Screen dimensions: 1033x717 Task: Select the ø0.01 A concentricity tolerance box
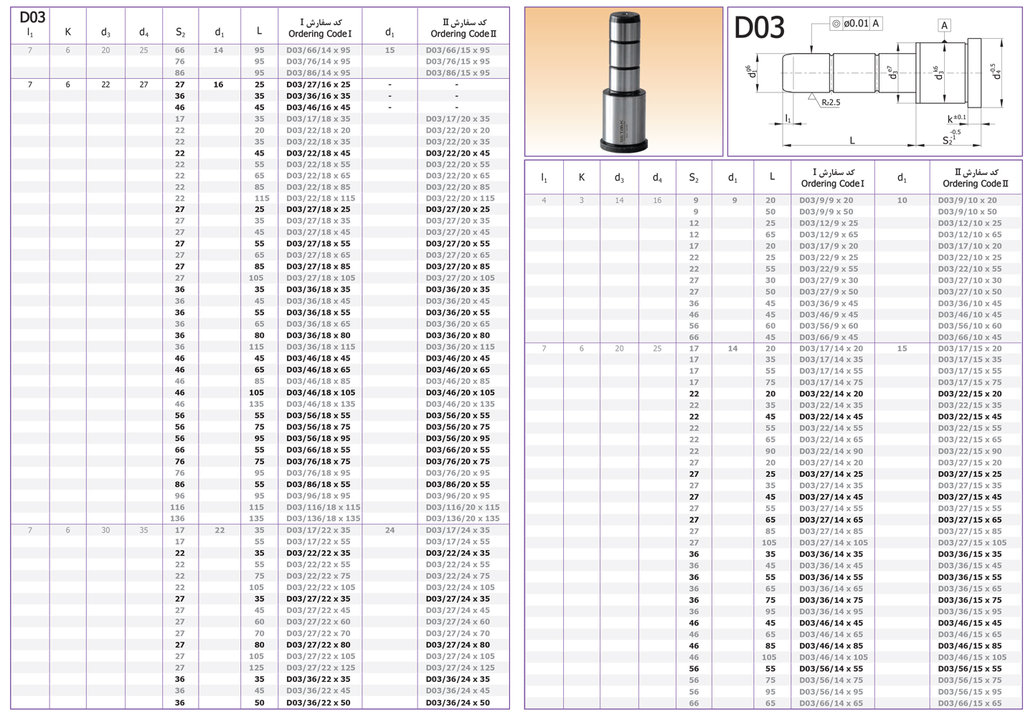(856, 24)
